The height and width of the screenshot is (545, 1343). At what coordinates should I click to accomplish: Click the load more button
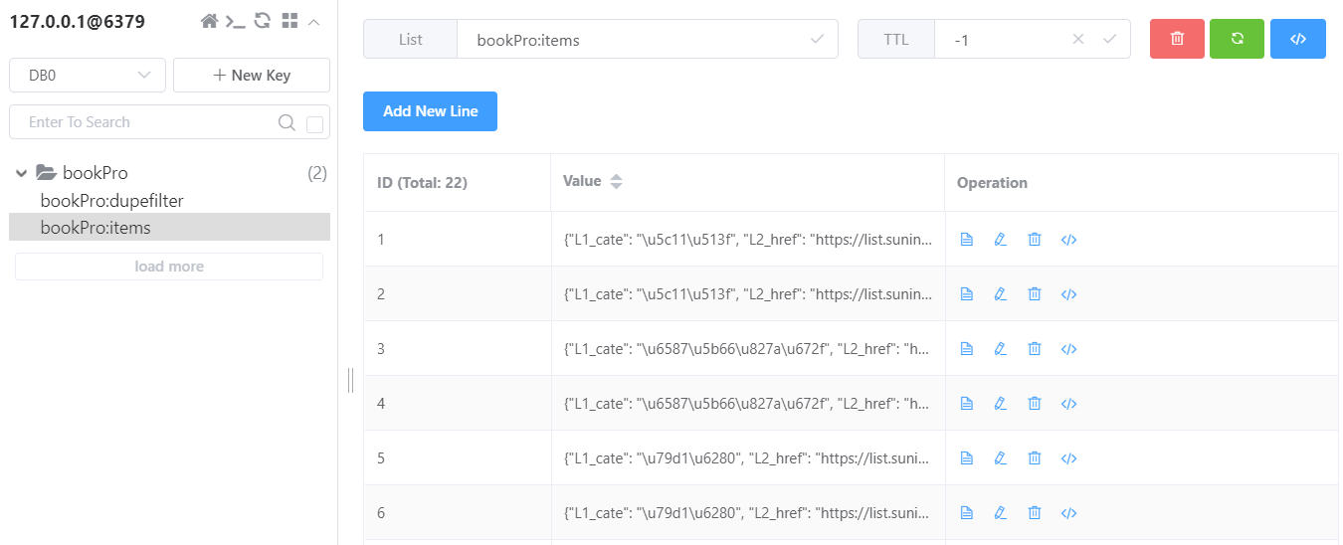169,267
